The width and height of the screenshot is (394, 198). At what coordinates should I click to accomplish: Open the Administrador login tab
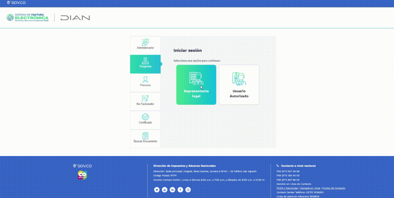pyautogui.click(x=145, y=45)
